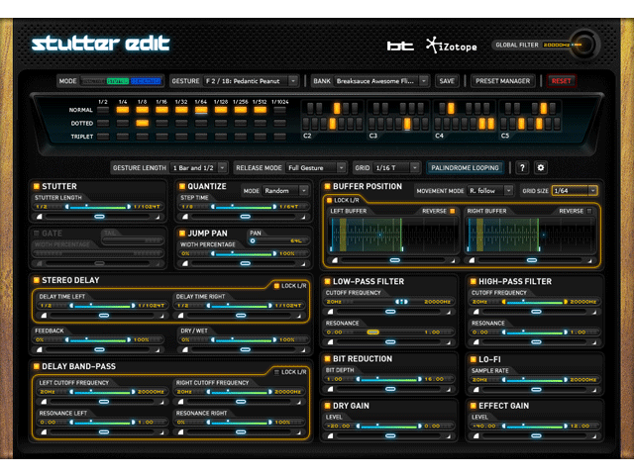Open the help question mark icon

[x=522, y=167]
